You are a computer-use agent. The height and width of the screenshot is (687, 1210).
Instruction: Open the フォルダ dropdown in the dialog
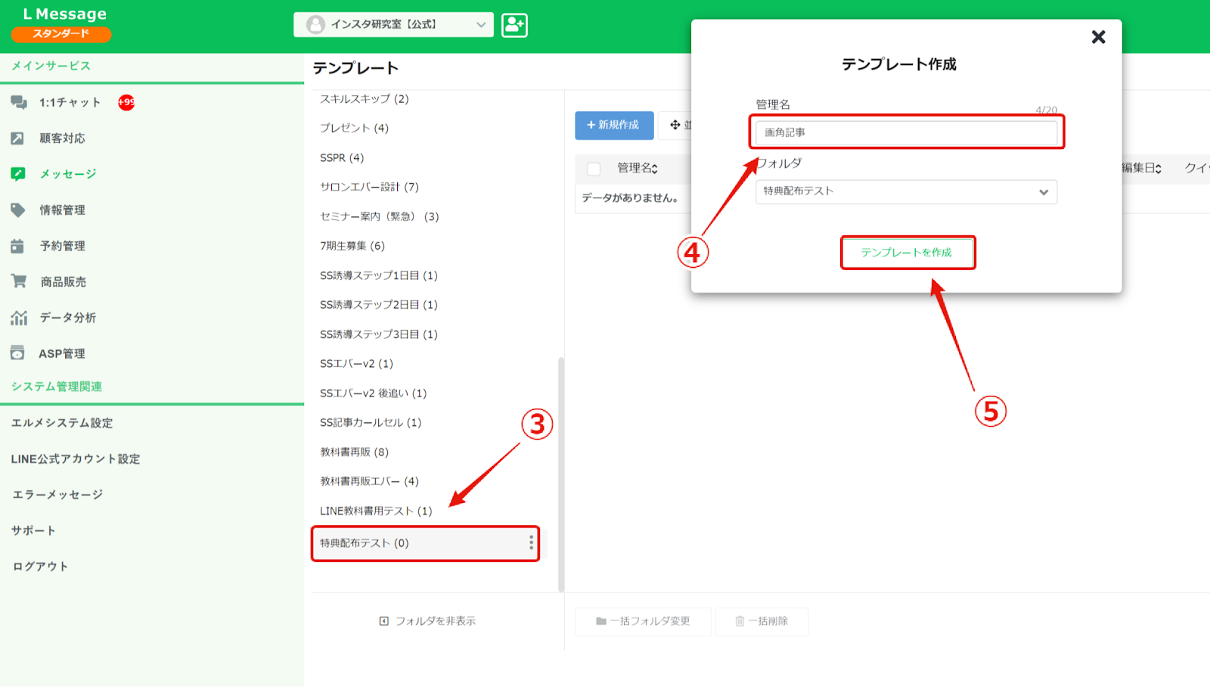point(906,191)
